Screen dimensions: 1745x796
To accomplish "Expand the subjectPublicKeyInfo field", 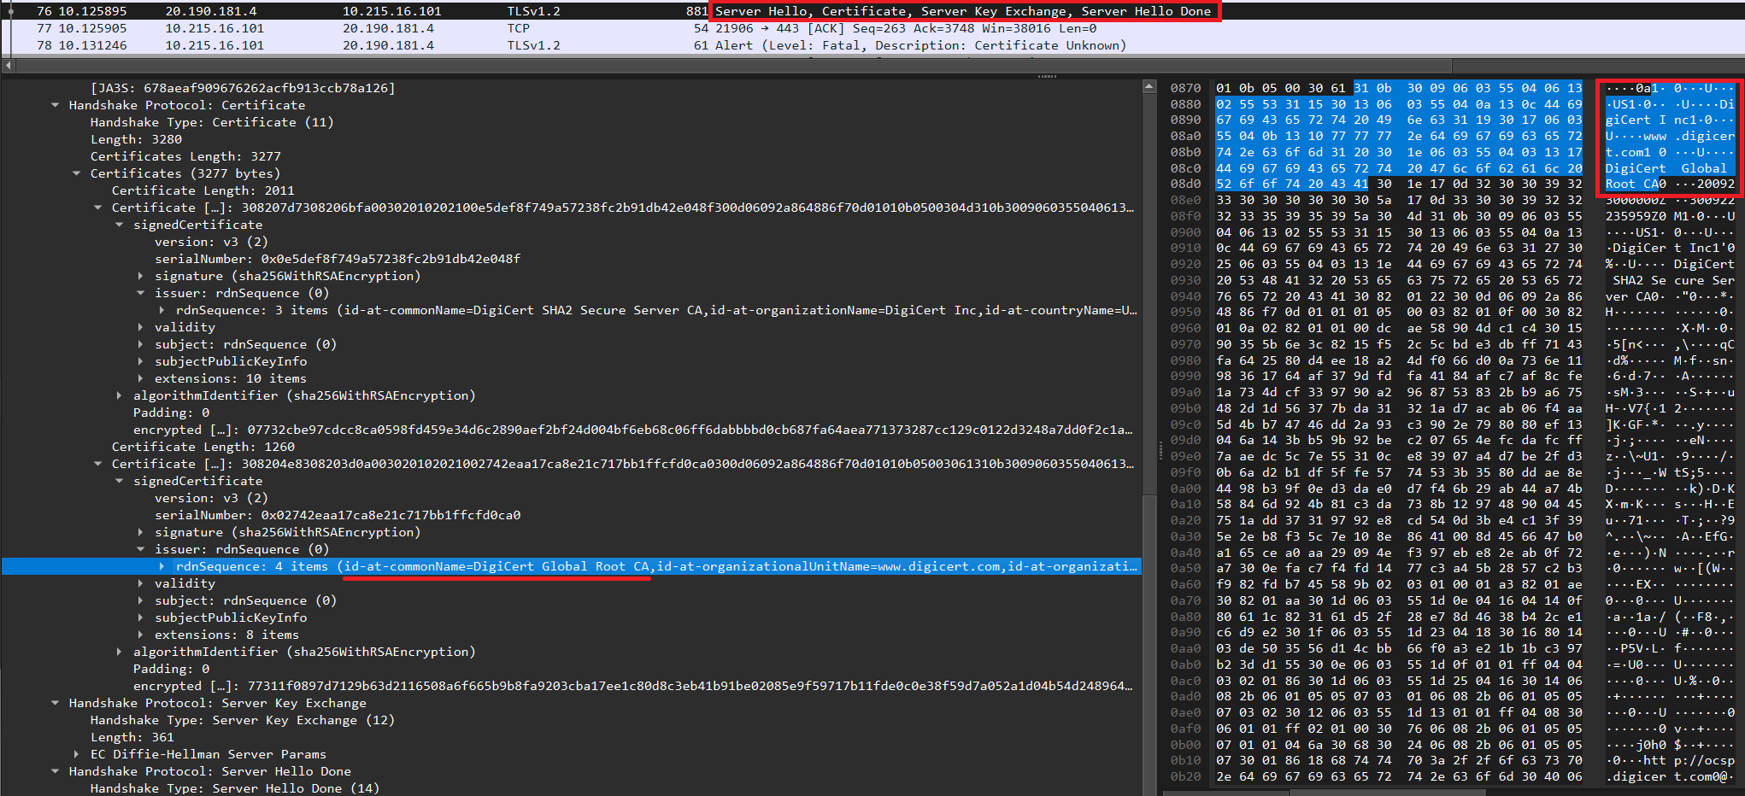I will pyautogui.click(x=141, y=360).
